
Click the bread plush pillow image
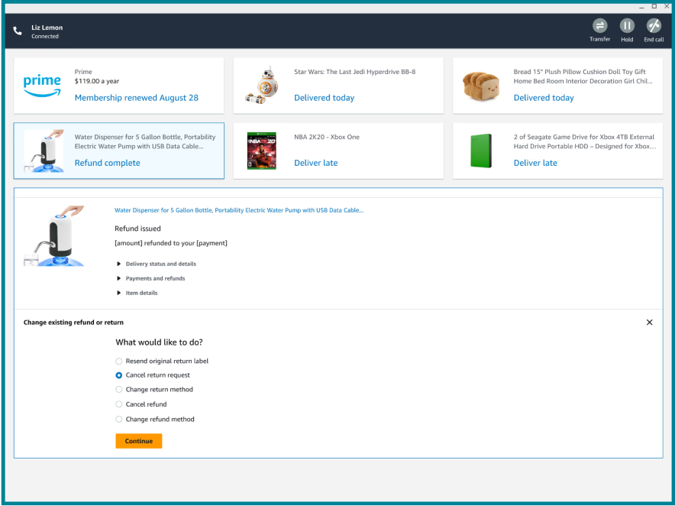click(481, 86)
